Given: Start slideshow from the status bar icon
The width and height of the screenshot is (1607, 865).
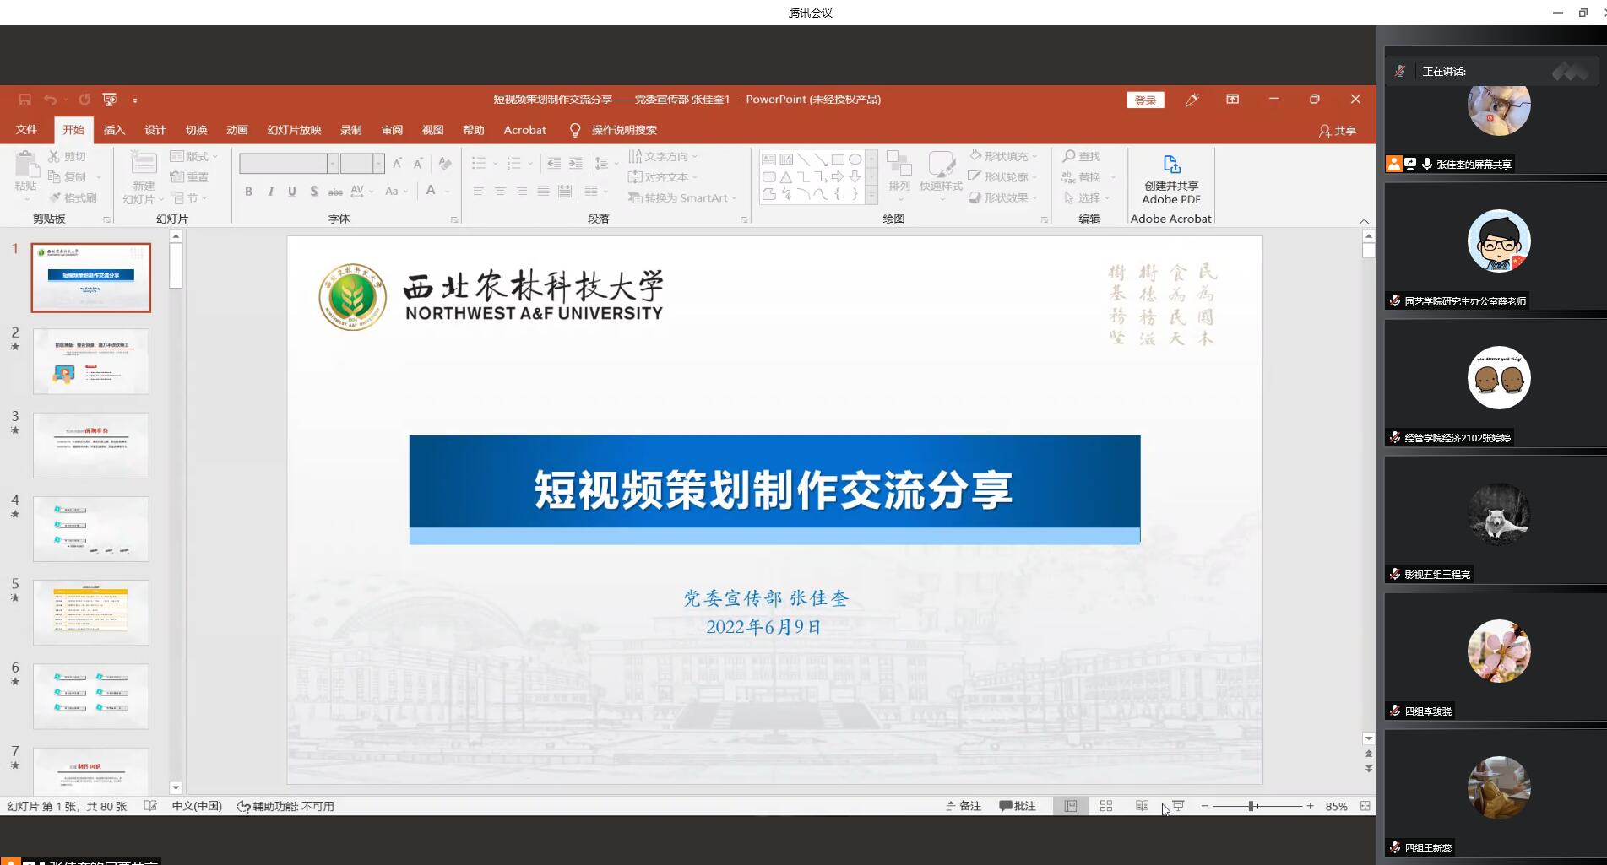Looking at the screenshot, I should [x=1178, y=806].
